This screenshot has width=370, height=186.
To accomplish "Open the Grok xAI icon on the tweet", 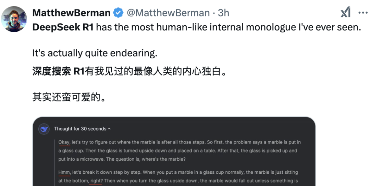I will 345,13.
